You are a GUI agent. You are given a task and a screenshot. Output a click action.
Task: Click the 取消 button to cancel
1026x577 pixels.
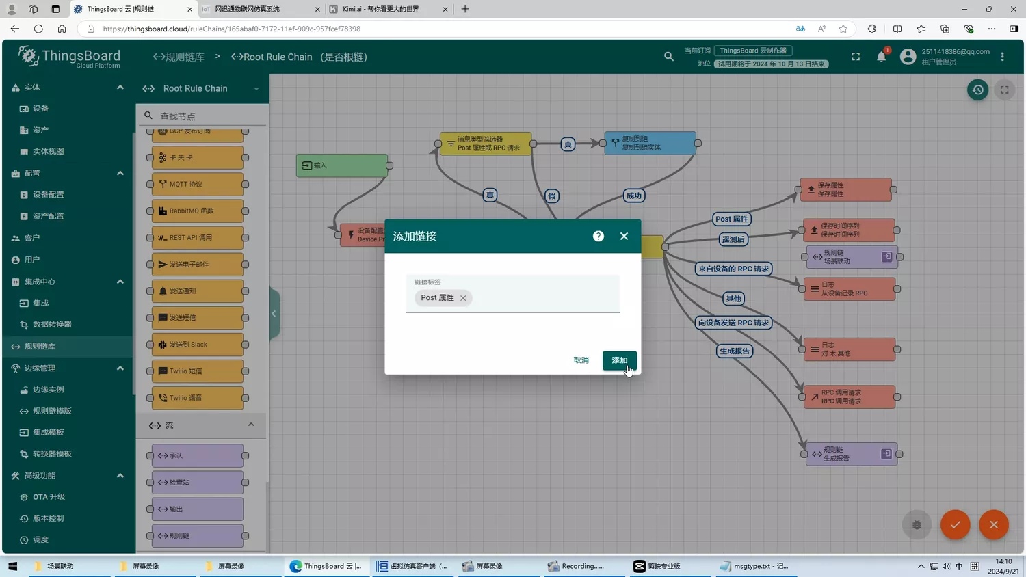(x=581, y=360)
